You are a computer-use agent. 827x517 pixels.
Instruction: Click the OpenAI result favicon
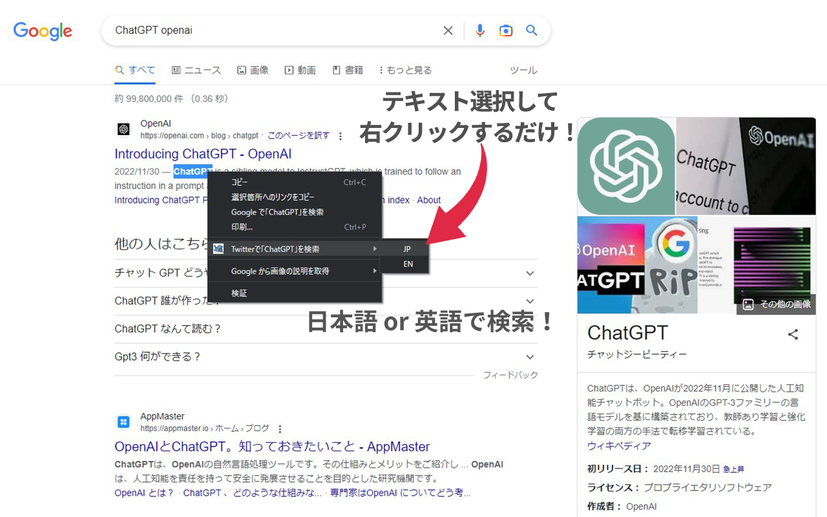(x=123, y=129)
